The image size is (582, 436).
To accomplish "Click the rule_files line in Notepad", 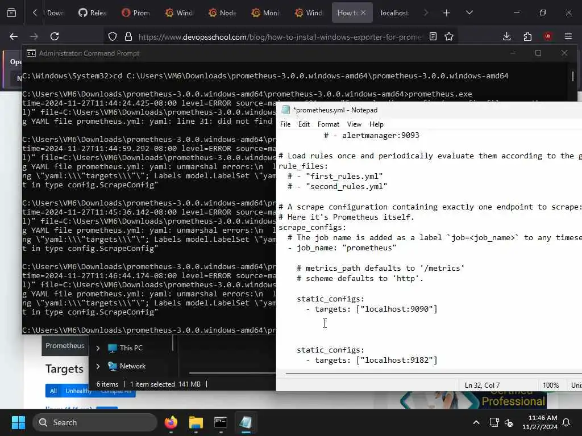I will (x=304, y=166).
